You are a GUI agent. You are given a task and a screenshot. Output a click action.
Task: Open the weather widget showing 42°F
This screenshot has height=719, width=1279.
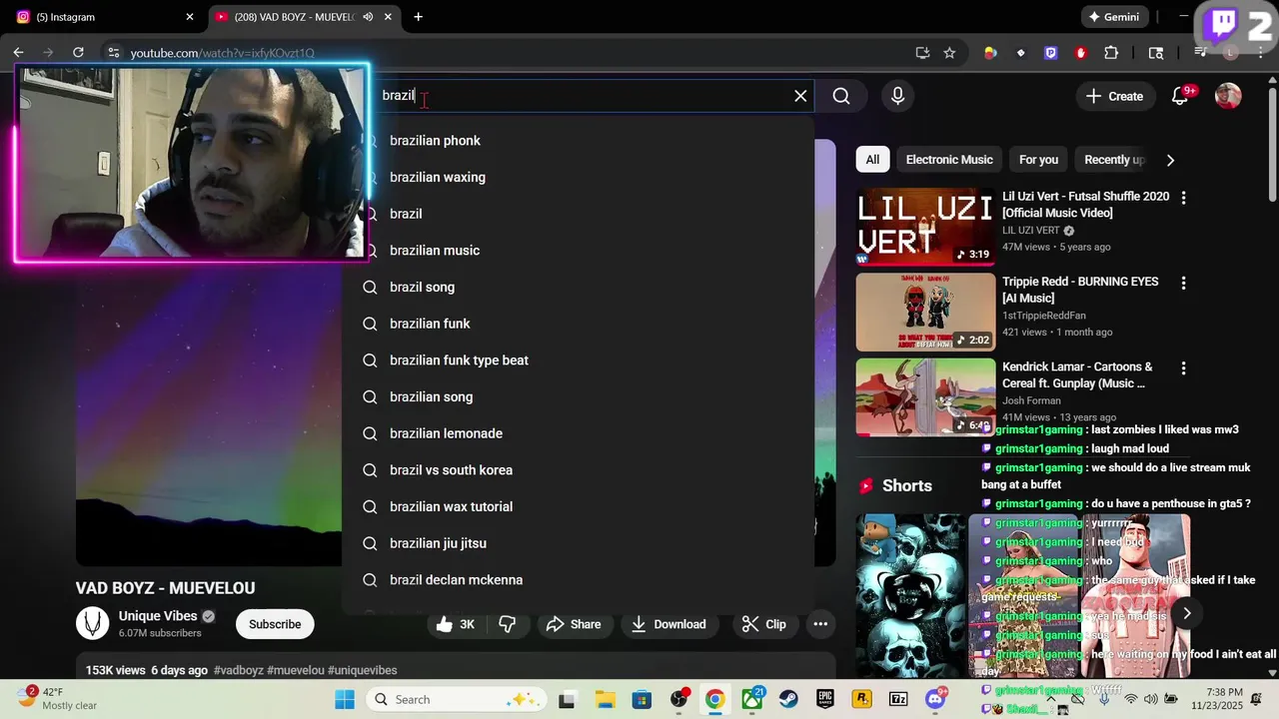coord(56,699)
